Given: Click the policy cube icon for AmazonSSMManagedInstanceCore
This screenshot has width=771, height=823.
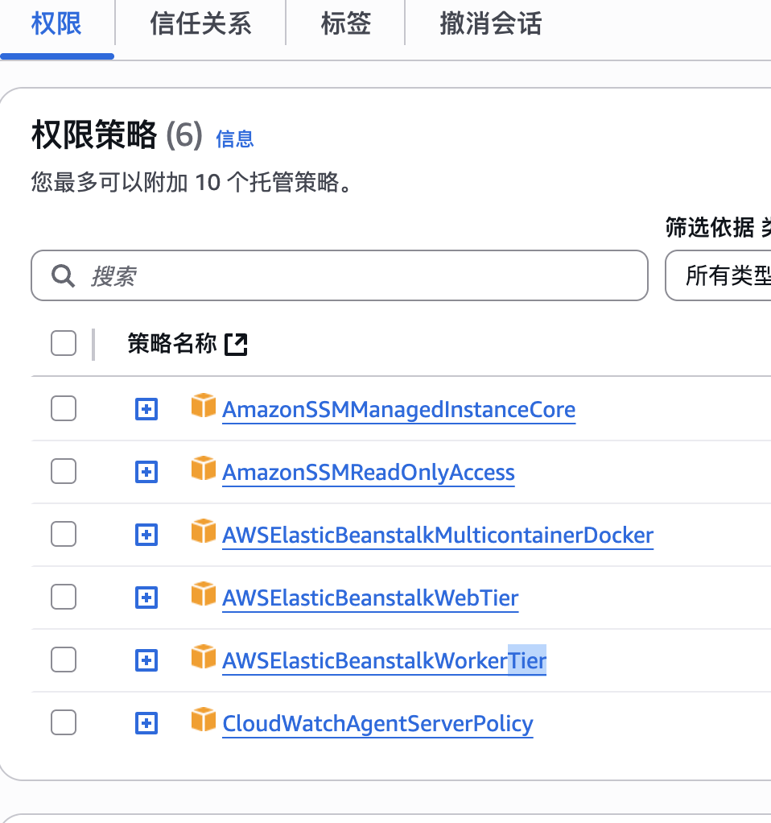Looking at the screenshot, I should [204, 406].
